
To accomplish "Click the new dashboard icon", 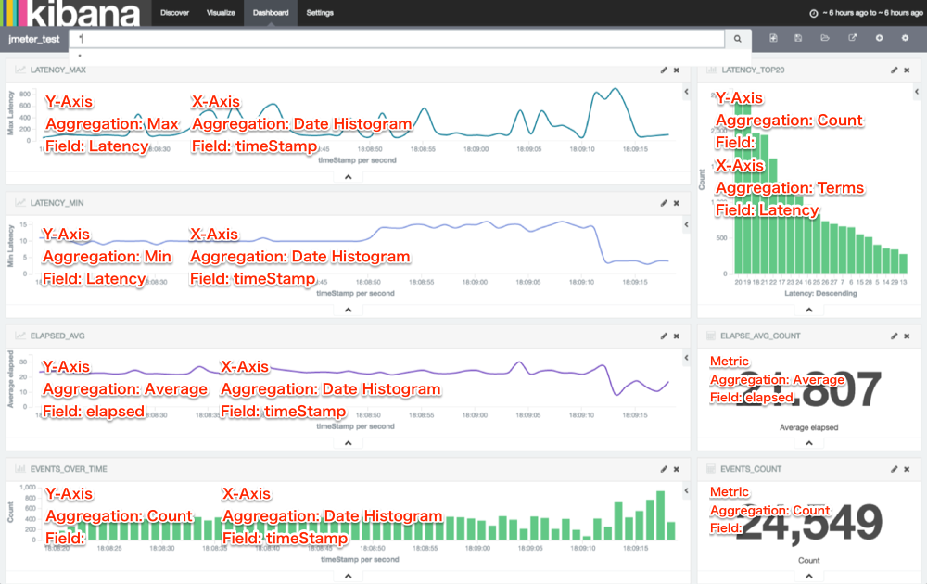I will tap(773, 38).
